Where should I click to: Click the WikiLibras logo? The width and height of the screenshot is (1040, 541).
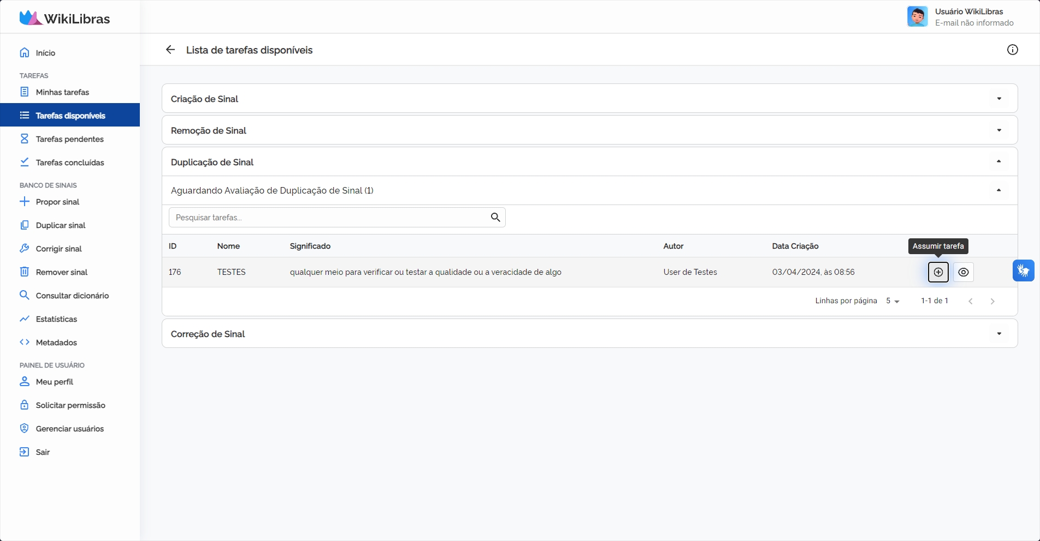[x=64, y=18]
